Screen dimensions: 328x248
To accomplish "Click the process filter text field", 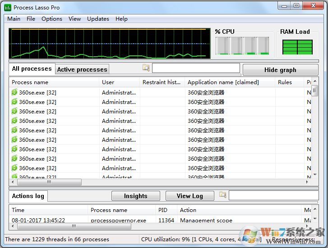I will [196, 68].
